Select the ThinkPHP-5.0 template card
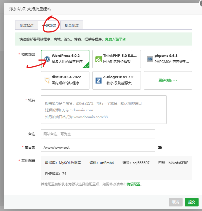202x211 pixels. 117,59
